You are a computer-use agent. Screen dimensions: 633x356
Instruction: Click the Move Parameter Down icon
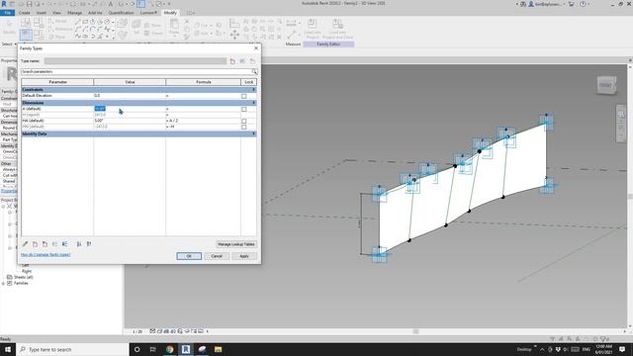65,244
